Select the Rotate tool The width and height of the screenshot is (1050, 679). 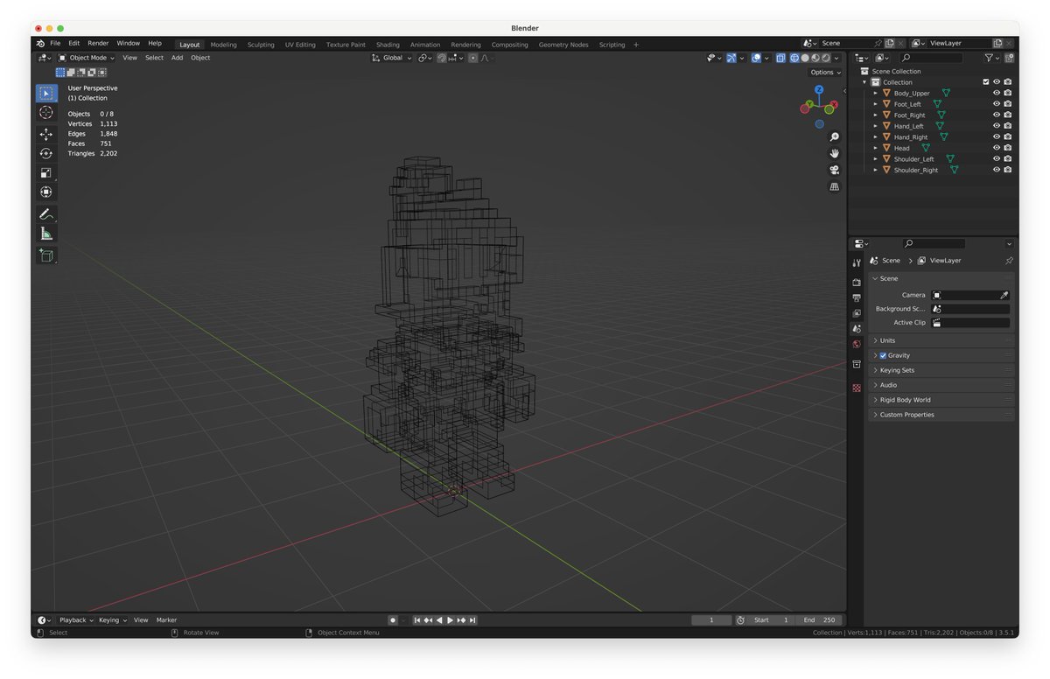(46, 153)
